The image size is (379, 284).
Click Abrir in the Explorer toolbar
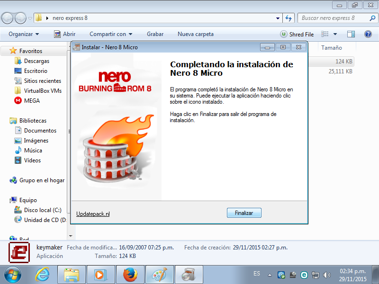click(65, 34)
